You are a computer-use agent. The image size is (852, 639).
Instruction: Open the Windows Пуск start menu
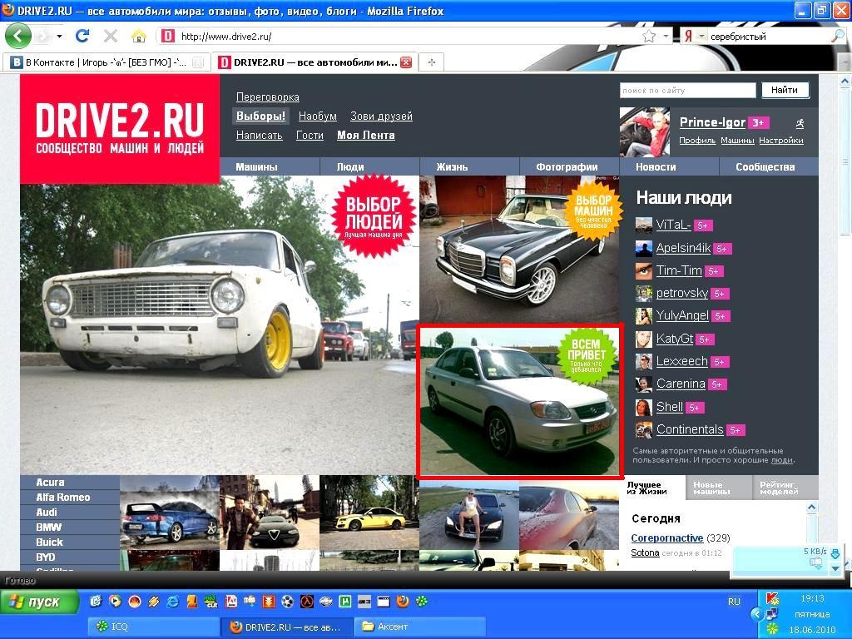pos(38,602)
